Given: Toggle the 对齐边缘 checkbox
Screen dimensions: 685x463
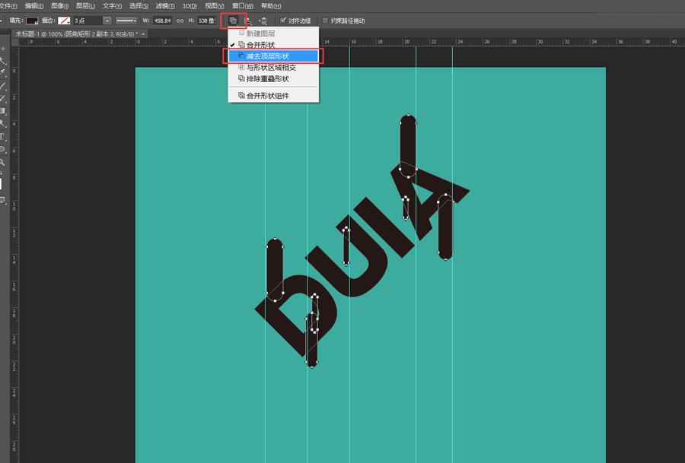Looking at the screenshot, I should (x=283, y=21).
